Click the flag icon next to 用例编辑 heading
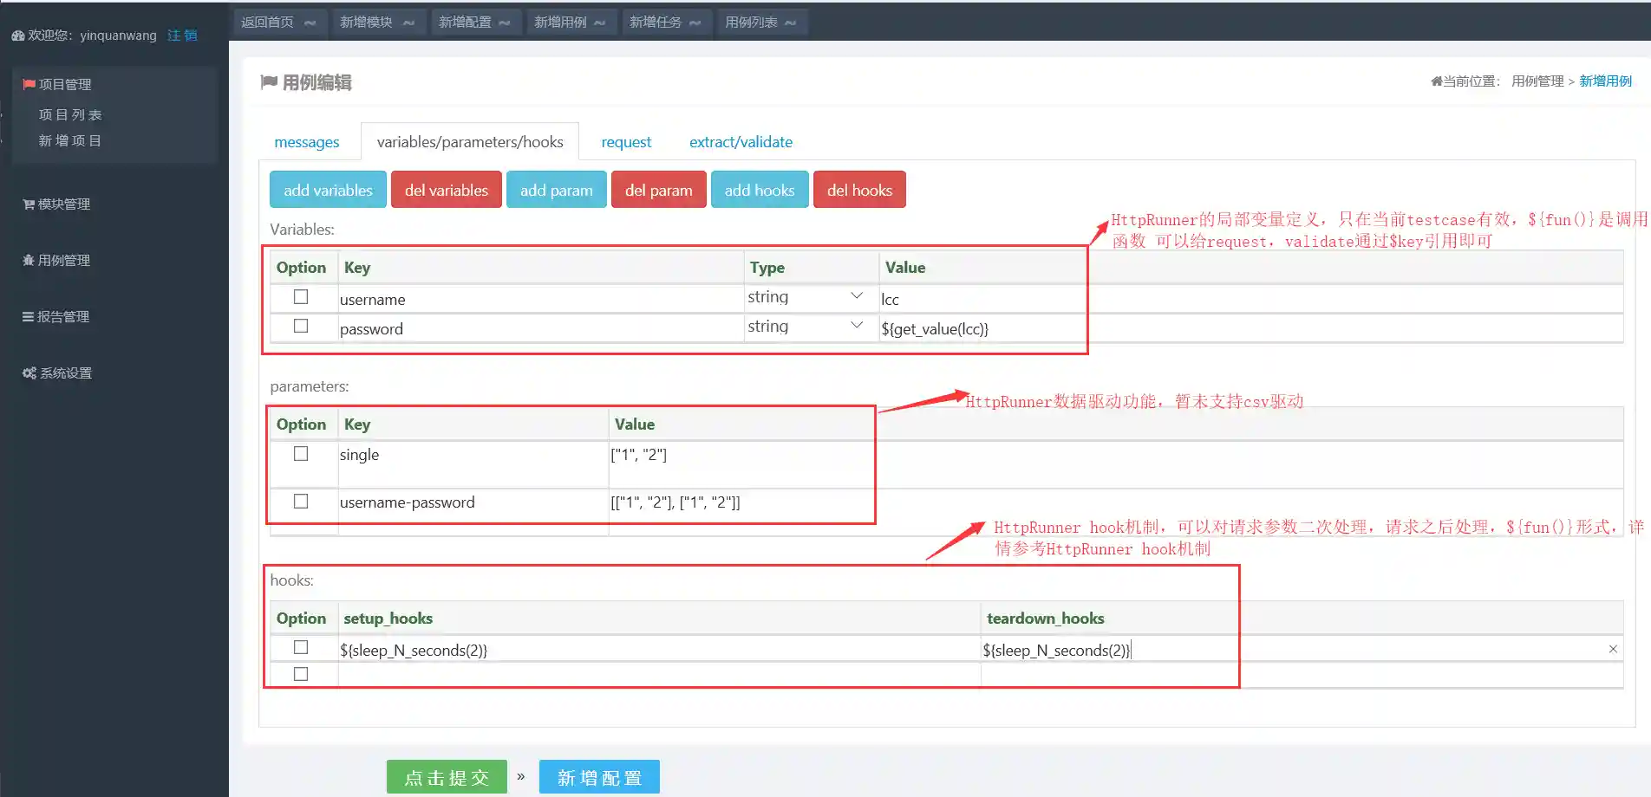Image resolution: width=1651 pixels, height=797 pixels. (269, 82)
